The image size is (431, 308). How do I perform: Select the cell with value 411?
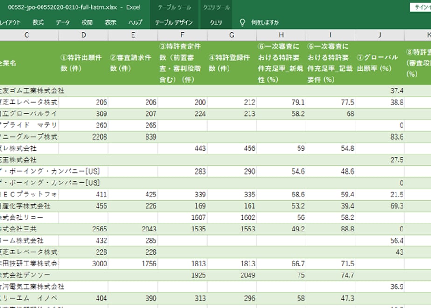[83, 195]
